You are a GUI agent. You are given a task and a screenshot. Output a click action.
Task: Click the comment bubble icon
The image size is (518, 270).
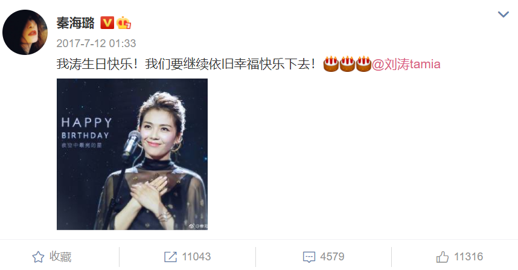coord(309,257)
